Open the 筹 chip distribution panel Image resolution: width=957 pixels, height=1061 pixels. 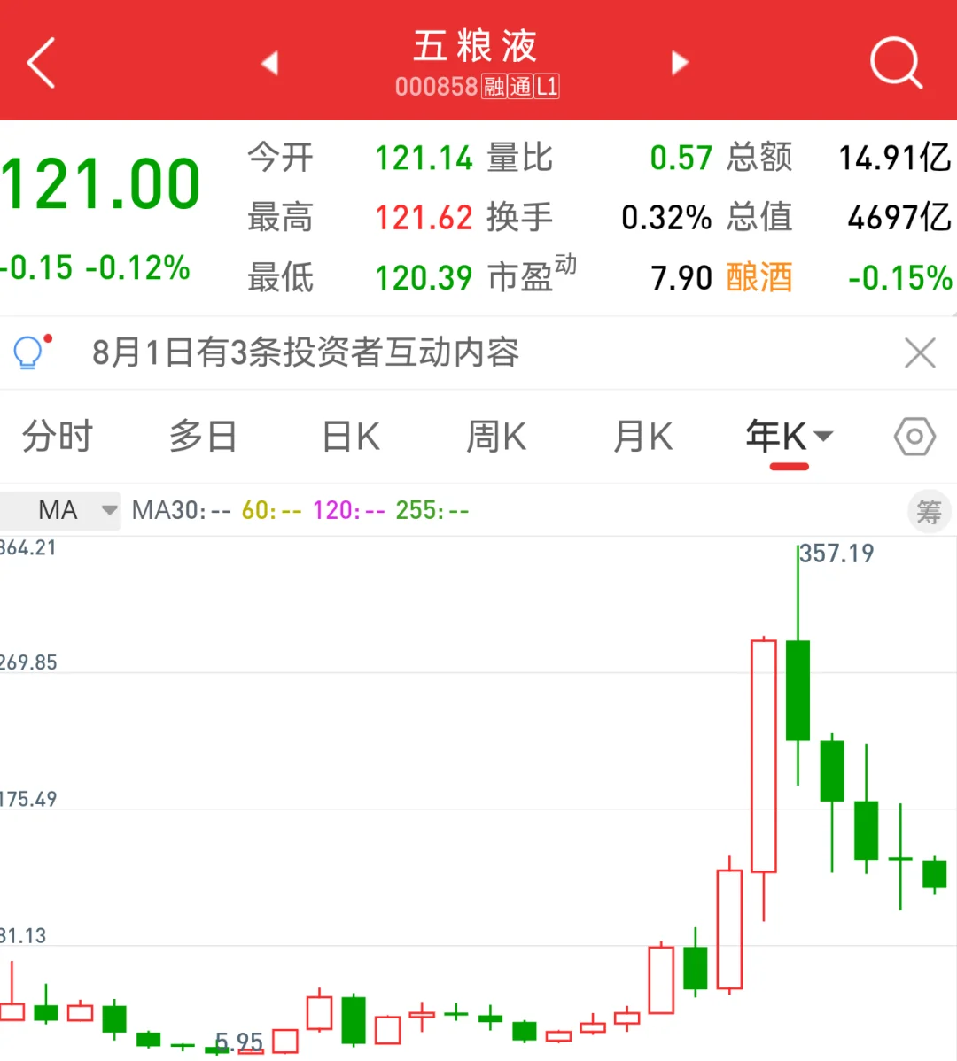(x=929, y=511)
